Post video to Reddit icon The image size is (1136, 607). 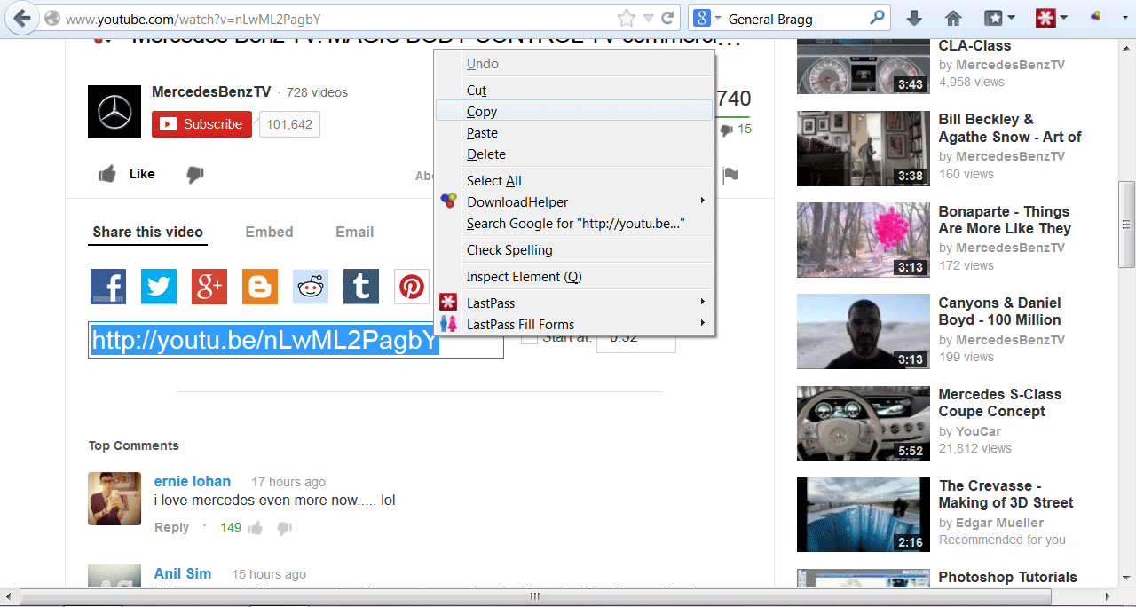point(311,287)
